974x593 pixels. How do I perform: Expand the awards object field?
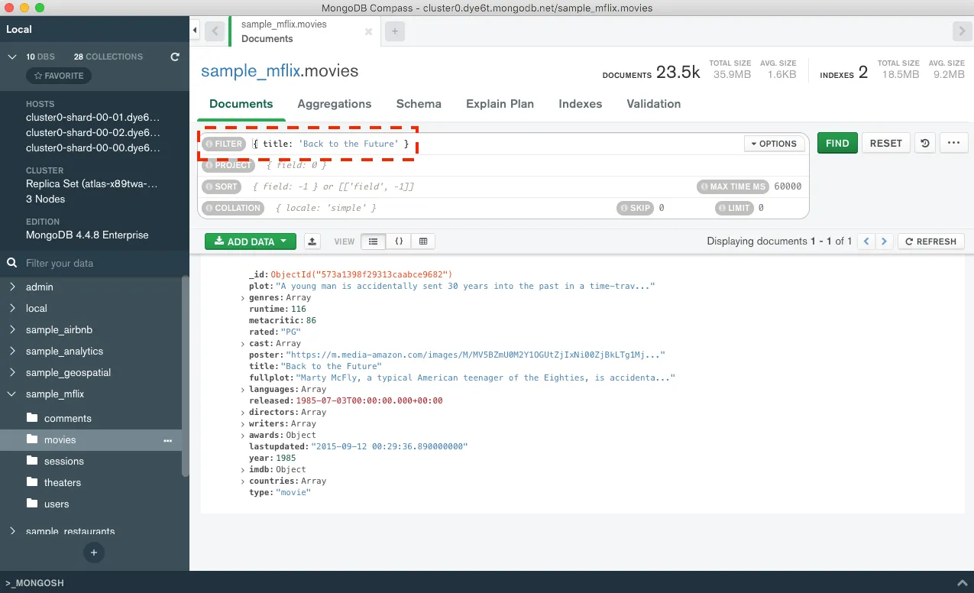(x=243, y=436)
